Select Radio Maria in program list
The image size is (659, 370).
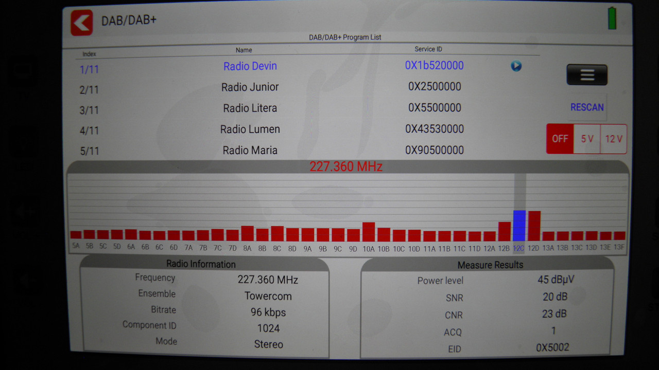[x=250, y=151]
